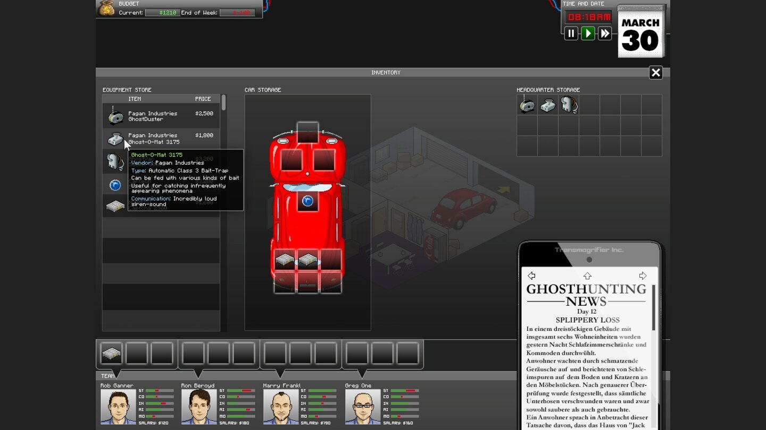The height and width of the screenshot is (430, 766).
Task: Select the second flat device in car trunk
Action: (x=308, y=260)
